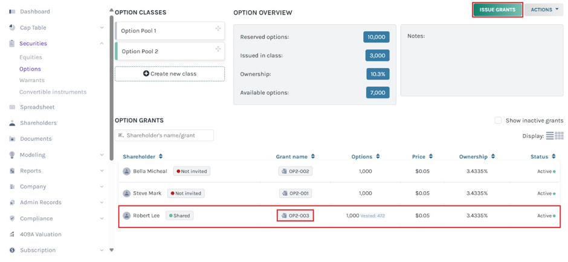
Task: Click the move handle on Option Pool 2
Action: 218,49
